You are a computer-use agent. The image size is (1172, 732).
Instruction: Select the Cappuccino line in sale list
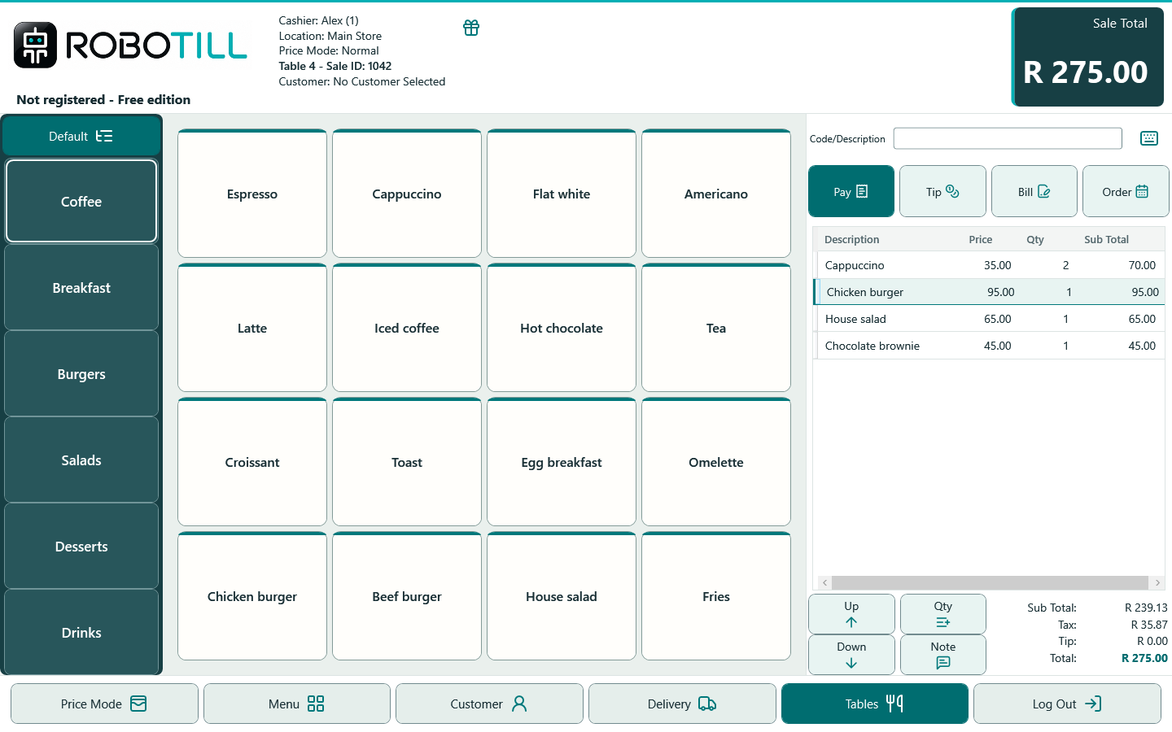[x=990, y=265]
